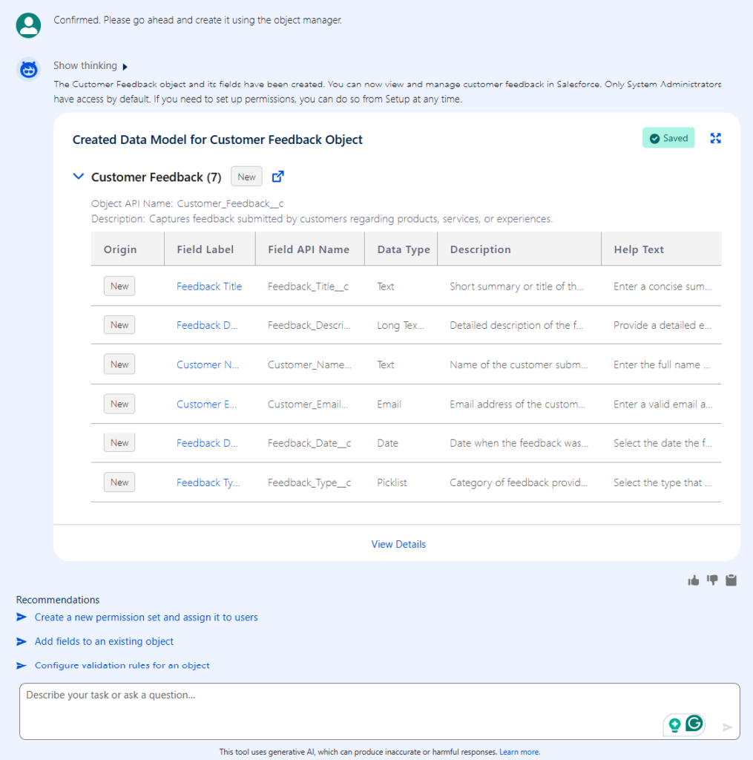Select Create a new permission set recommendation
This screenshot has height=760, width=753.
[146, 617]
